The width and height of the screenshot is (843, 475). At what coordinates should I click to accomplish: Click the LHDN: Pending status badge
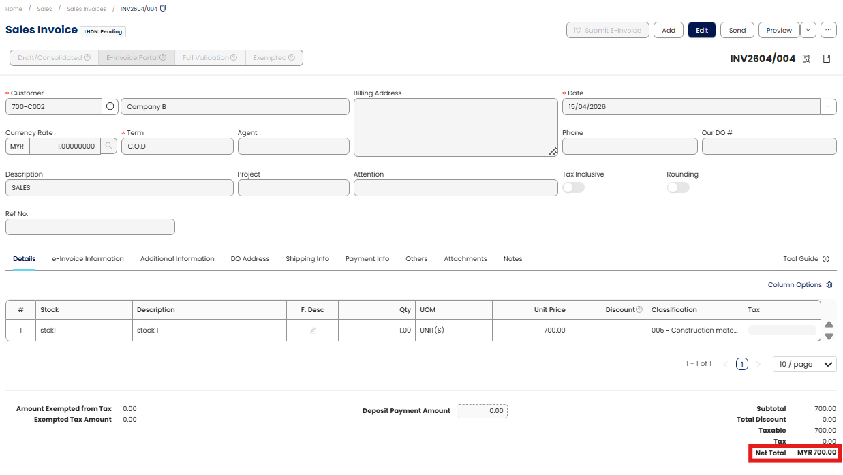pos(103,31)
